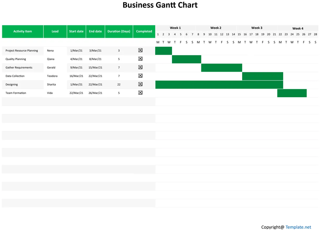The width and height of the screenshot is (320, 231).
Task: Click day number 17 in Week 3
Action: click(x=251, y=34)
